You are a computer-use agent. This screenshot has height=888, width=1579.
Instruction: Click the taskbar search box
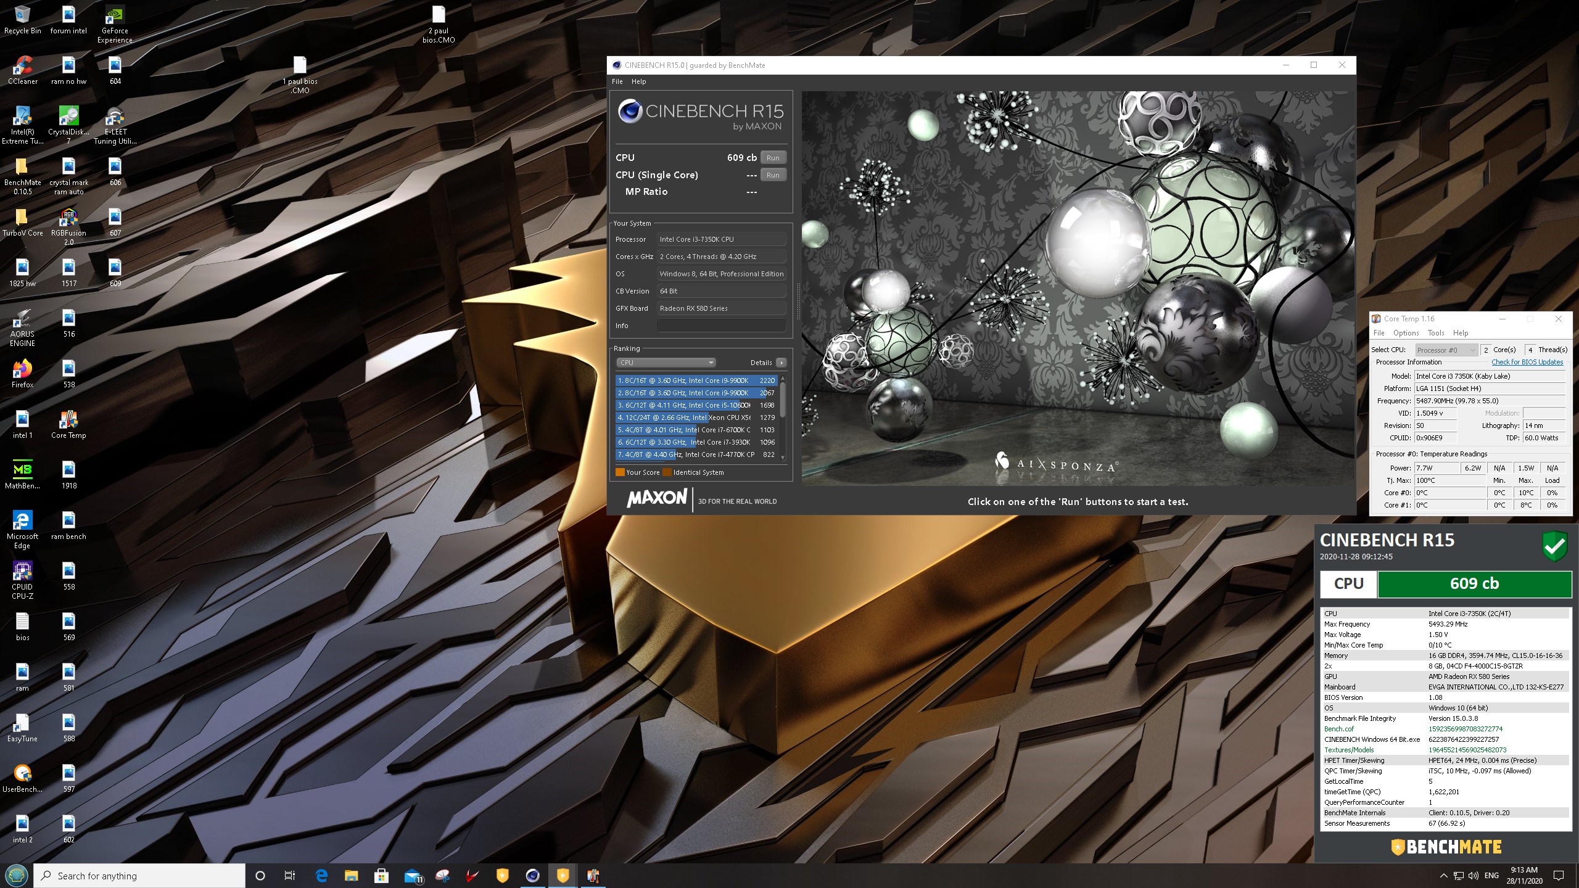pyautogui.click(x=140, y=876)
